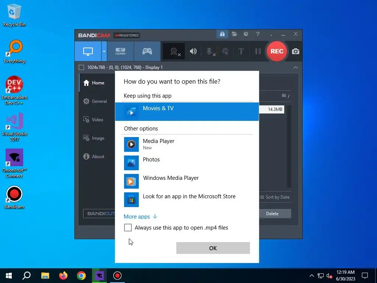The height and width of the screenshot is (283, 377).
Task: Open network status tray icon
Action: [321, 276]
